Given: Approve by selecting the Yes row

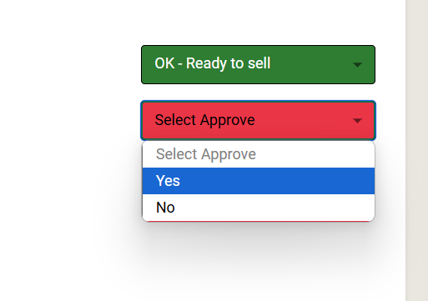Looking at the screenshot, I should click(x=259, y=181).
